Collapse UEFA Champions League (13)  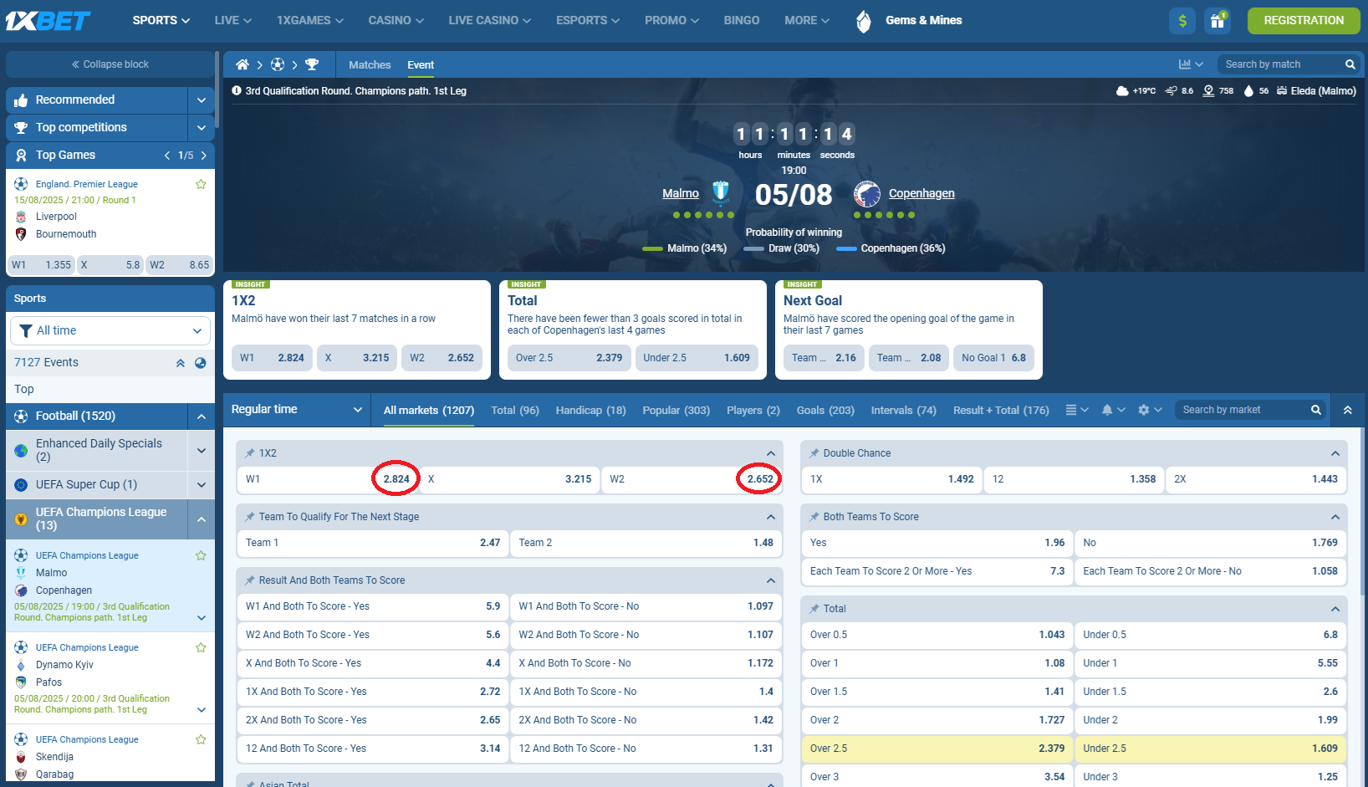tap(201, 519)
